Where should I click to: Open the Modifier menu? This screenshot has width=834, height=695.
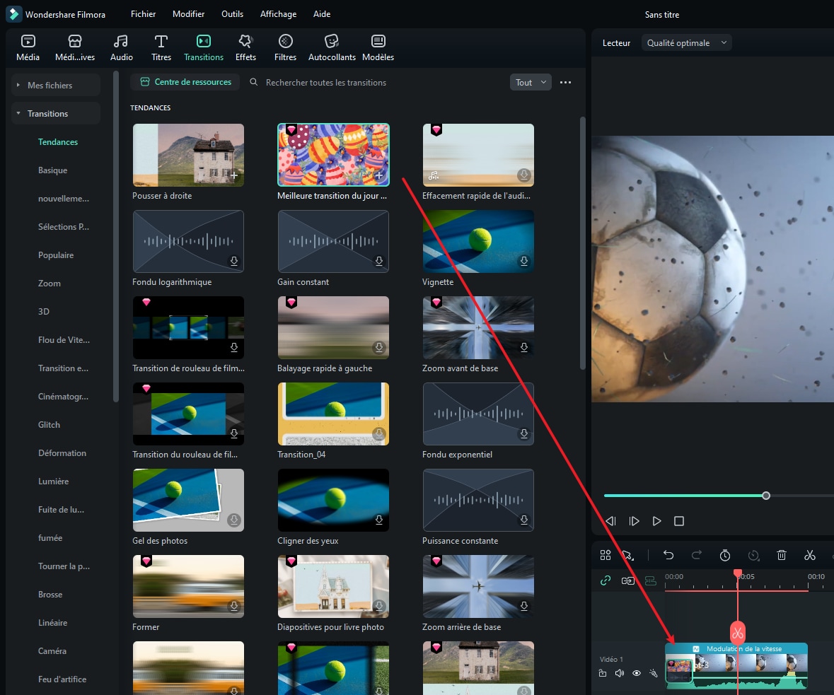pyautogui.click(x=188, y=14)
